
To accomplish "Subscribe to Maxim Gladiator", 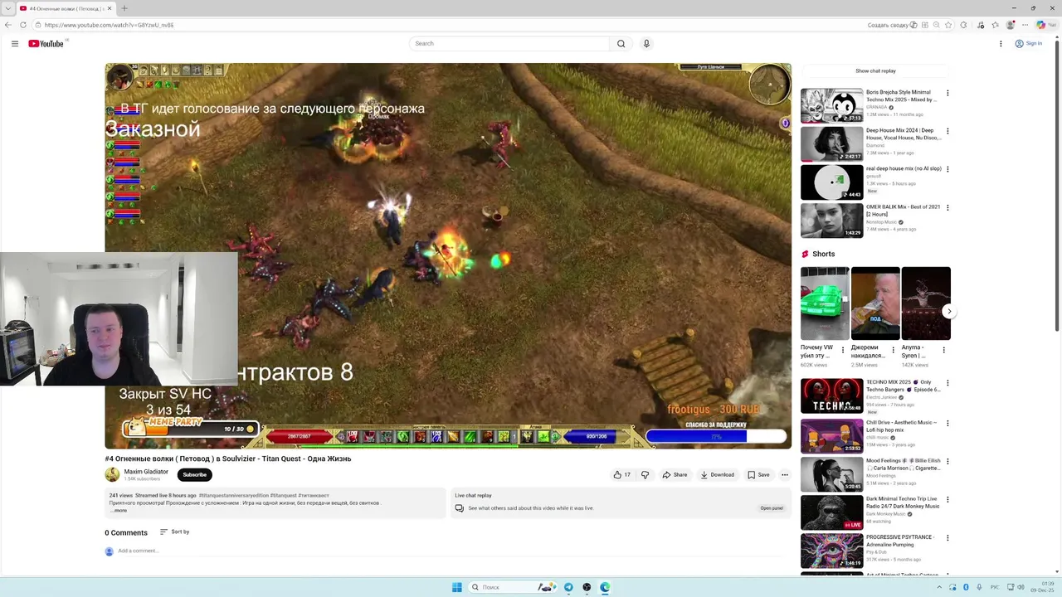I will click(194, 475).
